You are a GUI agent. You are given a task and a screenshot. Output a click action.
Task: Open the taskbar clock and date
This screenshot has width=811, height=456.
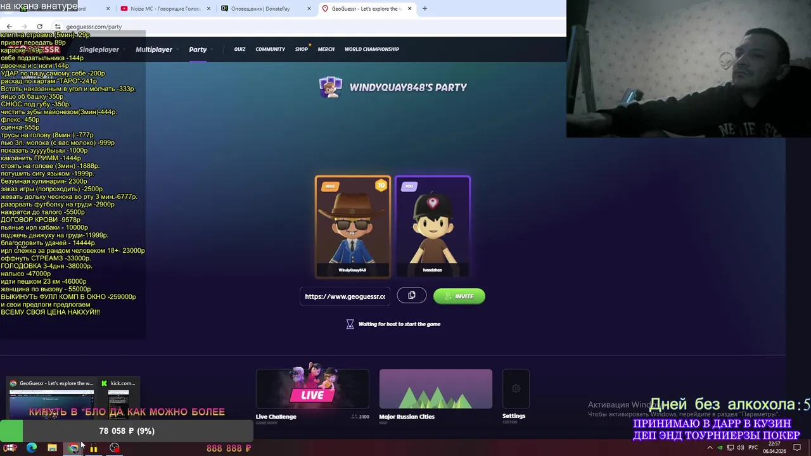coord(774,448)
